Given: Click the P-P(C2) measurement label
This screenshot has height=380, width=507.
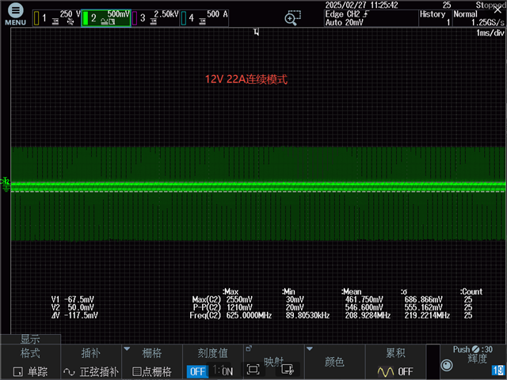Looking at the screenshot, I should 207,307.
